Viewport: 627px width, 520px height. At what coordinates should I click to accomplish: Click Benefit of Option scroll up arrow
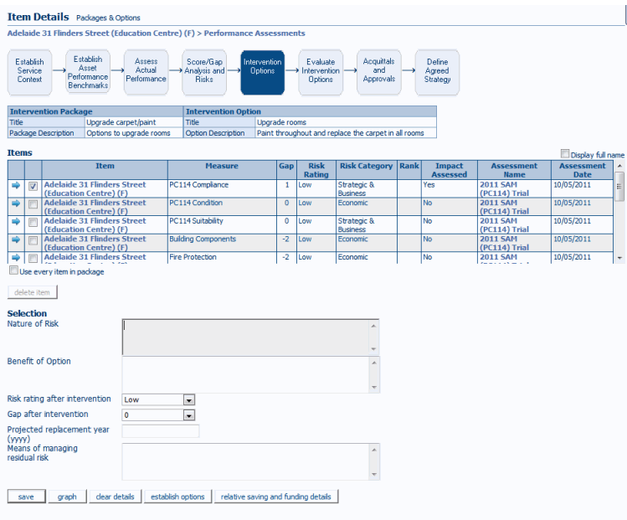374,363
